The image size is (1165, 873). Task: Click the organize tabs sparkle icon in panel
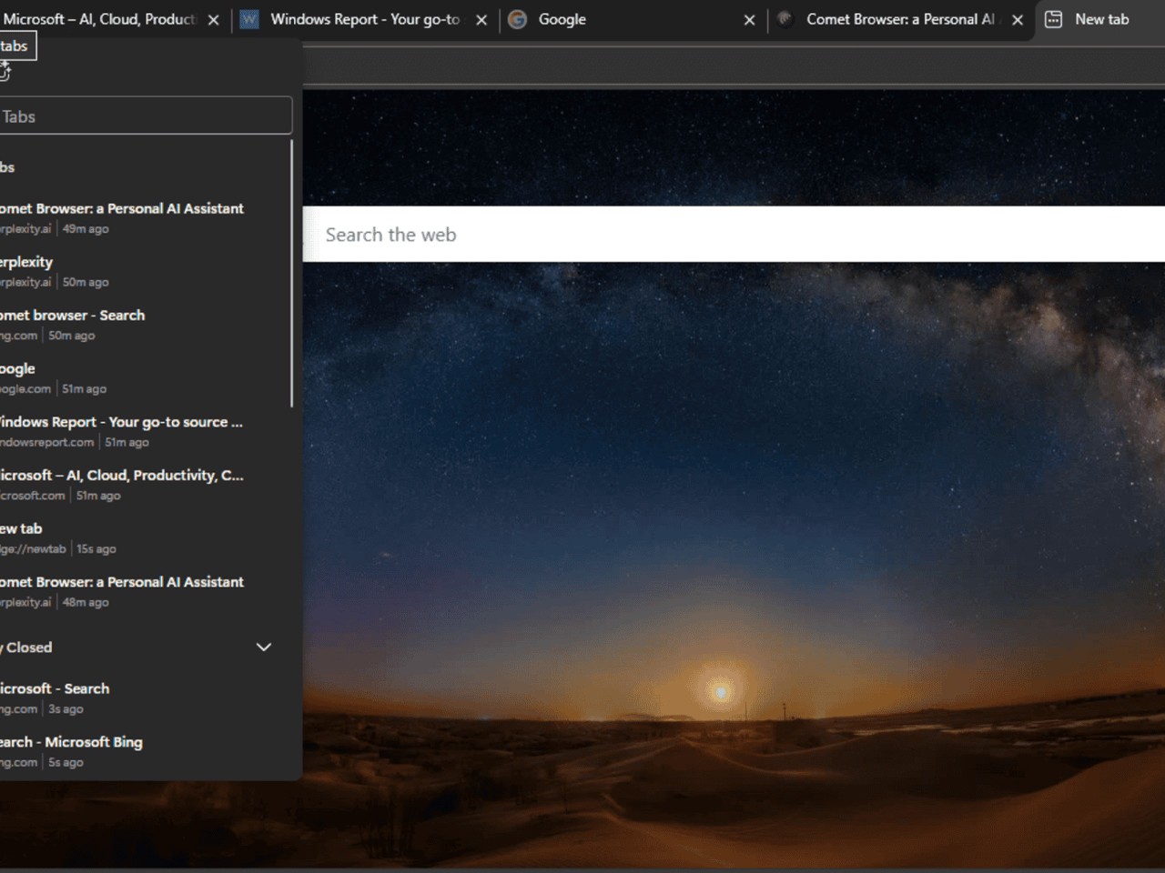tap(5, 71)
